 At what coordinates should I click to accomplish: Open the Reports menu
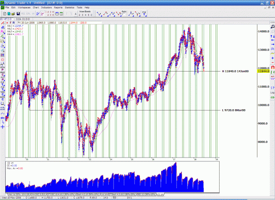(x=58, y=7)
